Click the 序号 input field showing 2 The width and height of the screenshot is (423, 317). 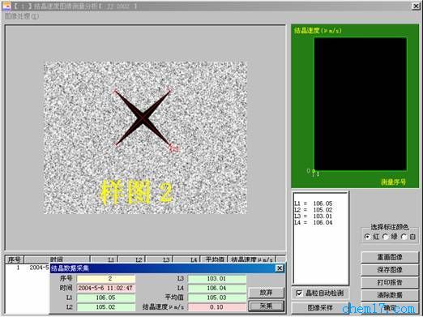coord(106,279)
